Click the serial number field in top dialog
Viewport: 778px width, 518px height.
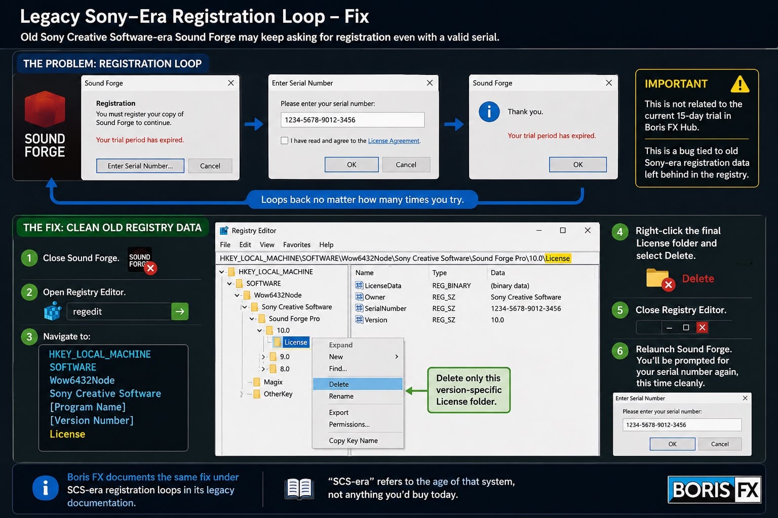[x=353, y=120]
